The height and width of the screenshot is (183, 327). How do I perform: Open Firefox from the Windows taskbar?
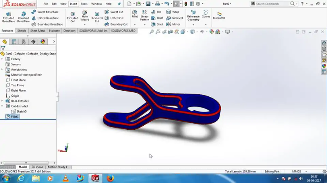tap(110, 178)
